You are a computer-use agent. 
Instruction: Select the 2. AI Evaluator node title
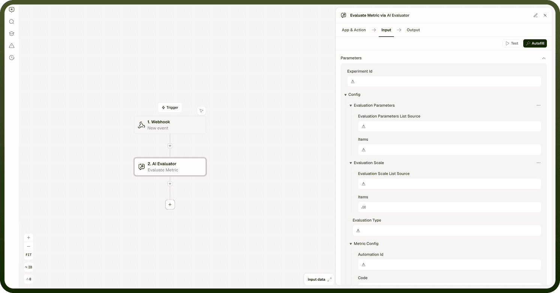pyautogui.click(x=162, y=164)
